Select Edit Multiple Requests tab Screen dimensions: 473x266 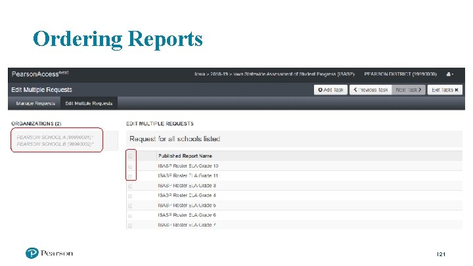(x=89, y=104)
